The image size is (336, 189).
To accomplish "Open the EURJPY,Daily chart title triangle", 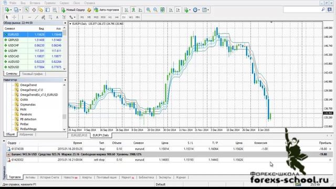I will coord(70,24).
